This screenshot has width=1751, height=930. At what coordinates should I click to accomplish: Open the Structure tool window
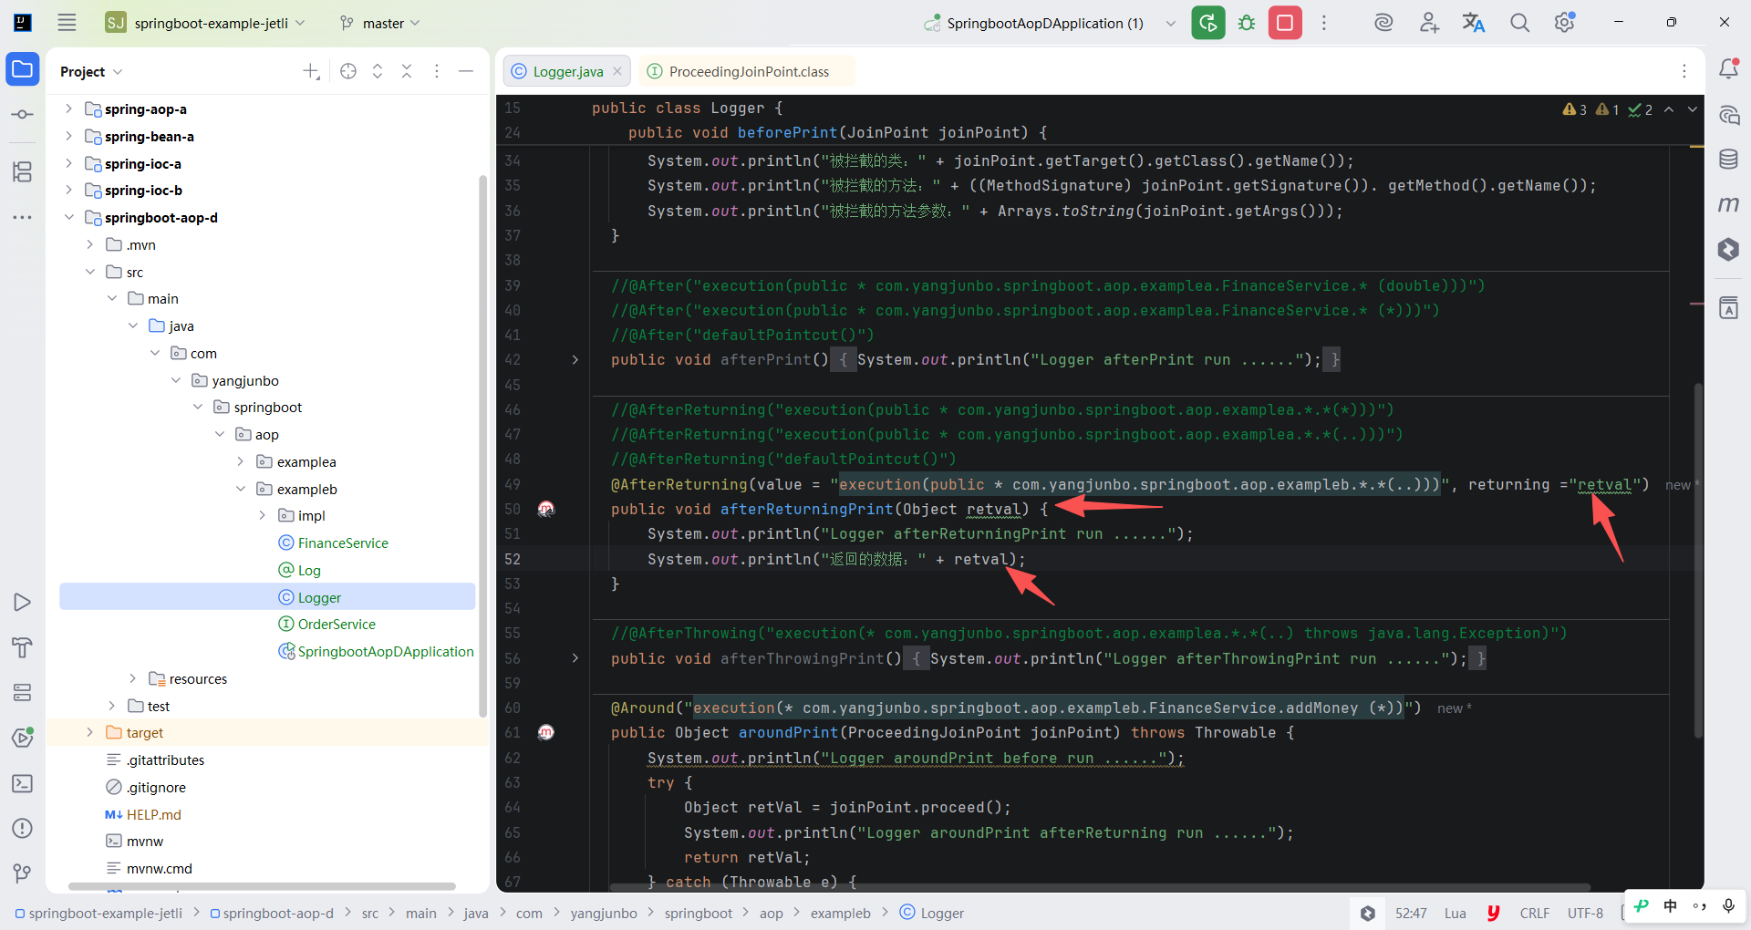23,171
